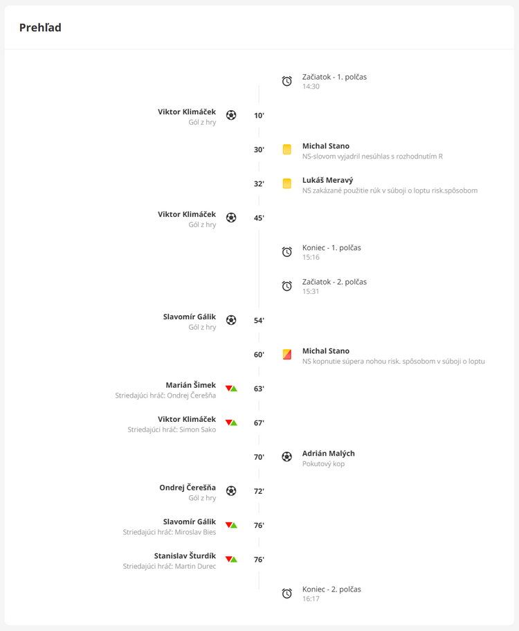Click goal icon next to Slavomír Gálik at 54'
The image size is (519, 631).
pos(231,320)
